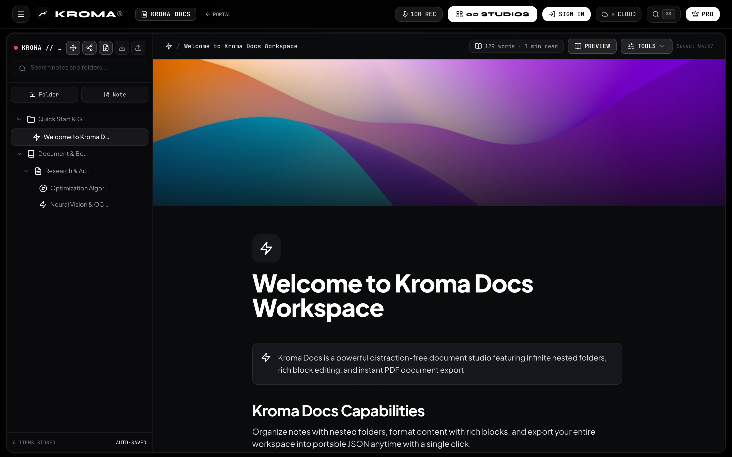This screenshot has height=457, width=732.
Task: Collapse the Document & Bo... chevron
Action: pos(19,154)
